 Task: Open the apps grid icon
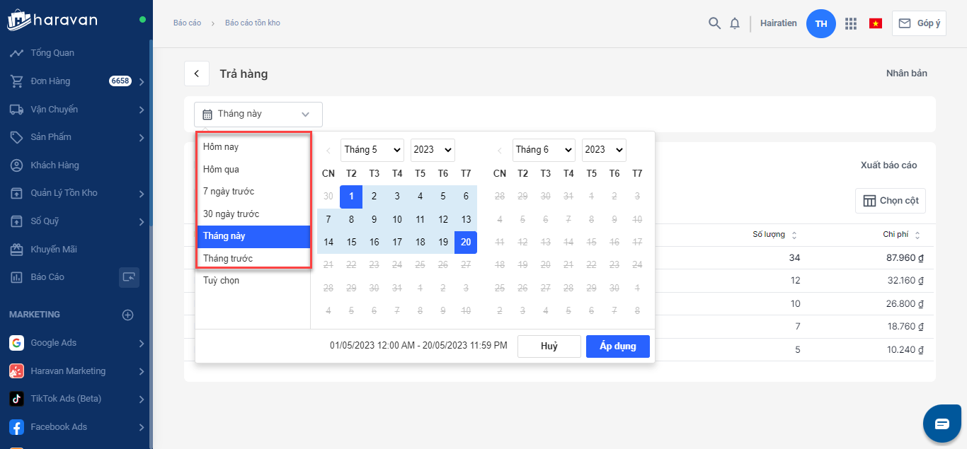[x=851, y=23]
